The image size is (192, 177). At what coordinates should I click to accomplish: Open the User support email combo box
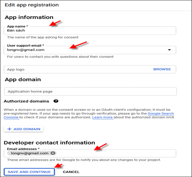click(x=90, y=50)
